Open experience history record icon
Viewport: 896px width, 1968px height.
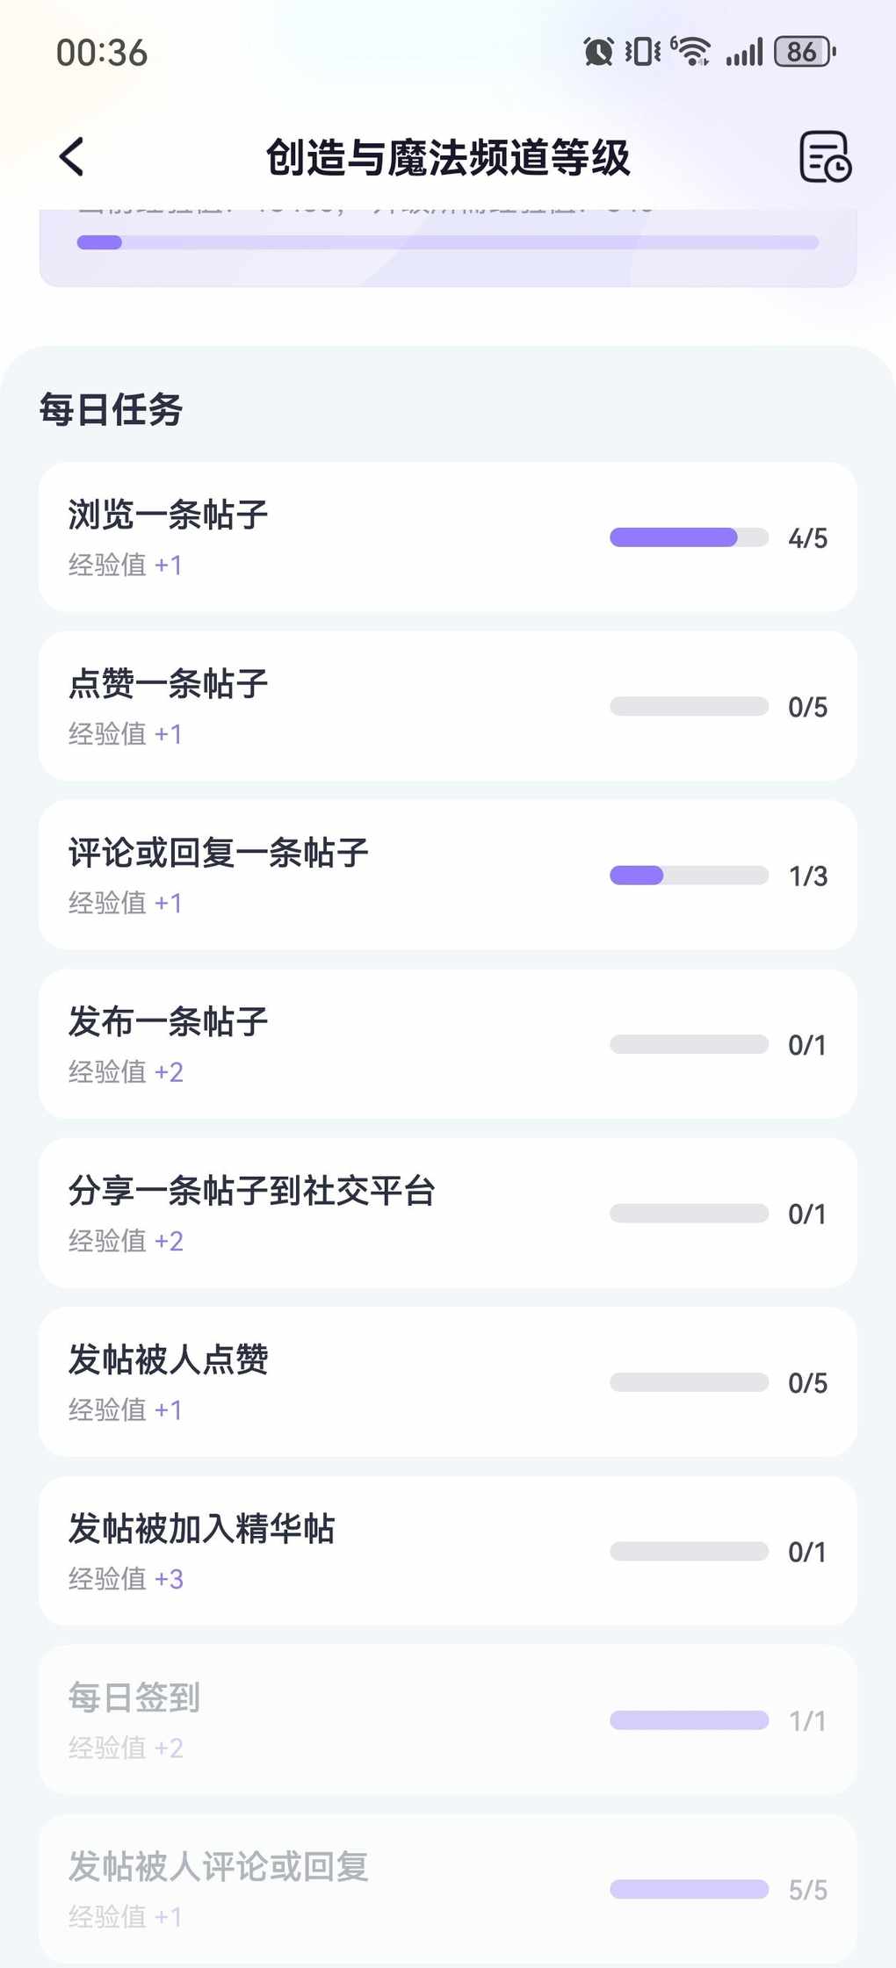(824, 157)
